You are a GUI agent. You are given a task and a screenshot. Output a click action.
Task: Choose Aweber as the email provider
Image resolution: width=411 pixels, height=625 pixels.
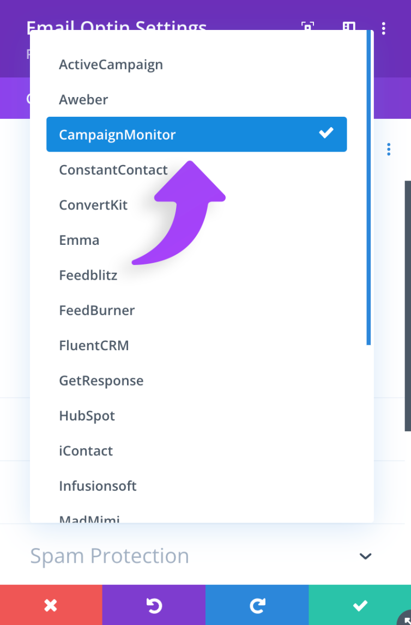tap(83, 99)
